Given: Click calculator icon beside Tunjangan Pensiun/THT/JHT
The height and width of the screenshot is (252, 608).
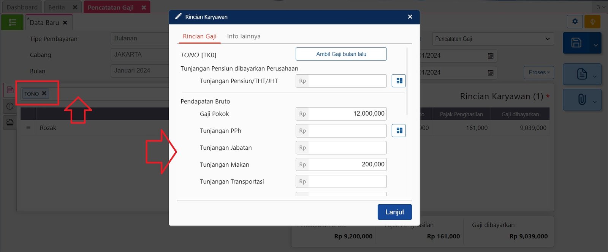Looking at the screenshot, I should point(399,81).
